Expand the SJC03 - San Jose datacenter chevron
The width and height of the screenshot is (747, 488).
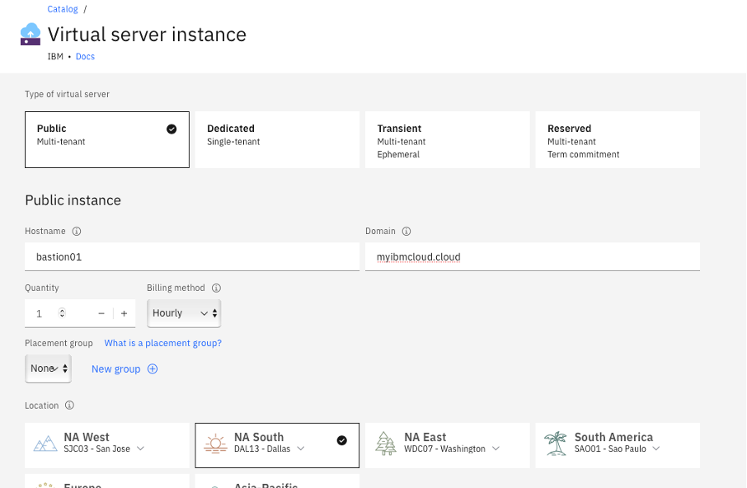[140, 448]
